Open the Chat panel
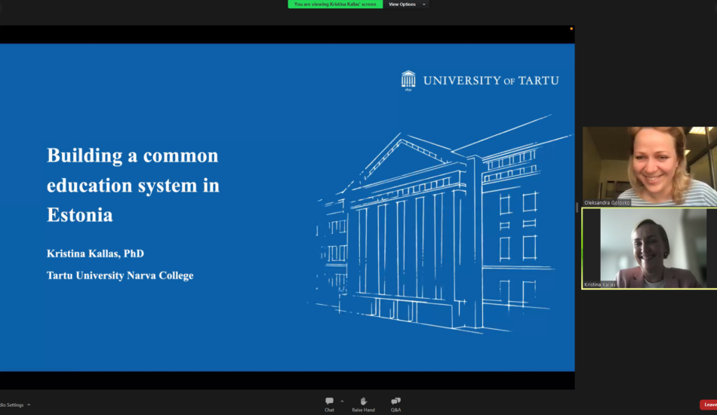Viewport: 717px width, 415px height. pyautogui.click(x=329, y=403)
